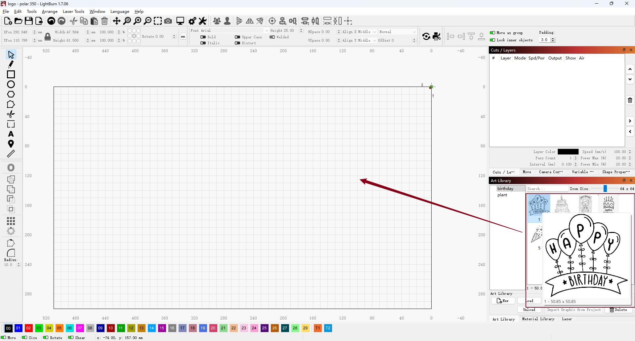
Task: Click the mm units toggle button
Action: point(183,36)
